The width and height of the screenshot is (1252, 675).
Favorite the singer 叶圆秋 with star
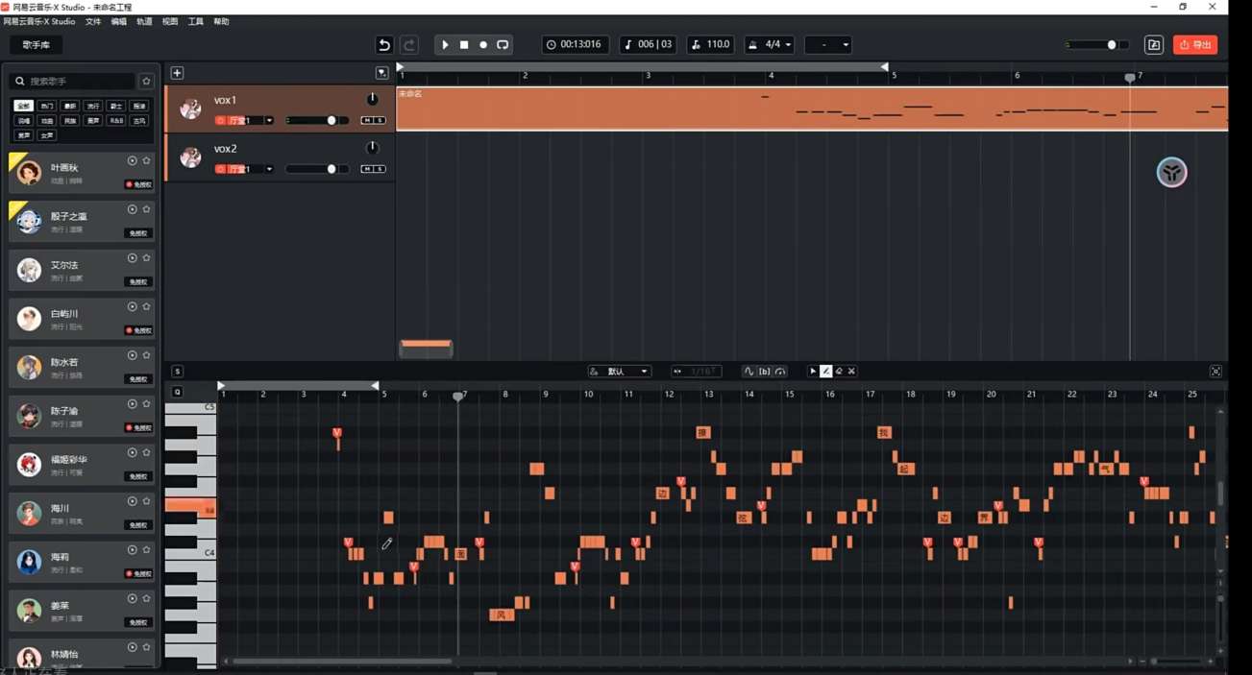tap(146, 161)
